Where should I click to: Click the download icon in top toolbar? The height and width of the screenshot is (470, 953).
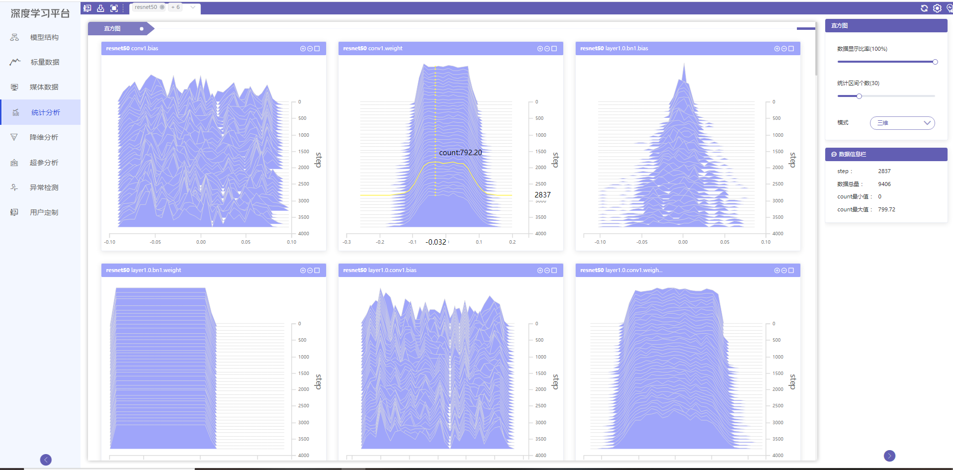click(100, 8)
